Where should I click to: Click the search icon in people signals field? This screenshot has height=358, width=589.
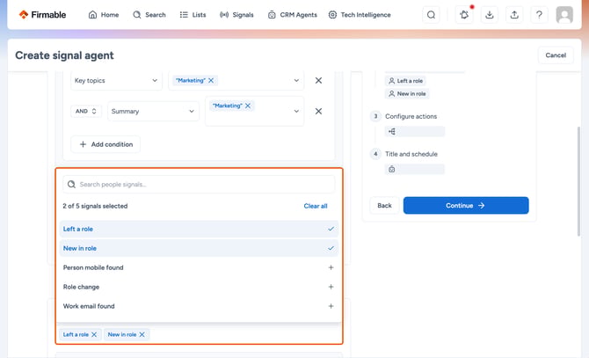point(71,184)
